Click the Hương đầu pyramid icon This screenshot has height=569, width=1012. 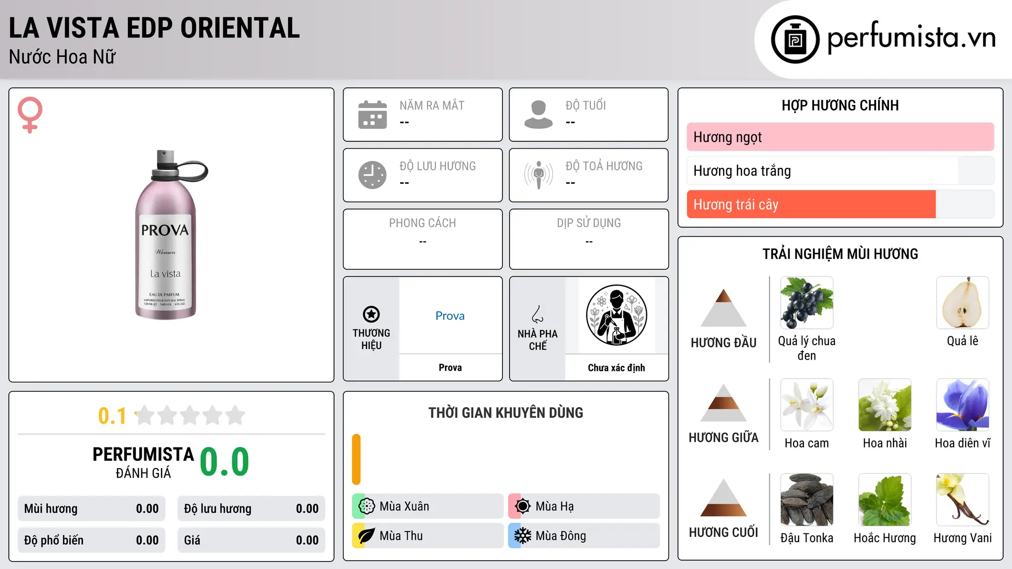[x=723, y=308]
